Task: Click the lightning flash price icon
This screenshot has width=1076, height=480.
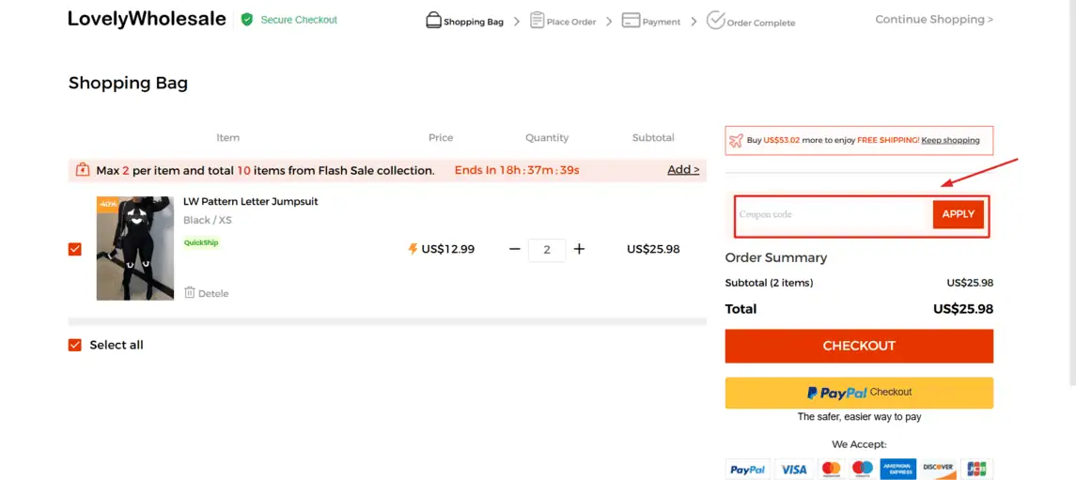Action: click(x=413, y=249)
